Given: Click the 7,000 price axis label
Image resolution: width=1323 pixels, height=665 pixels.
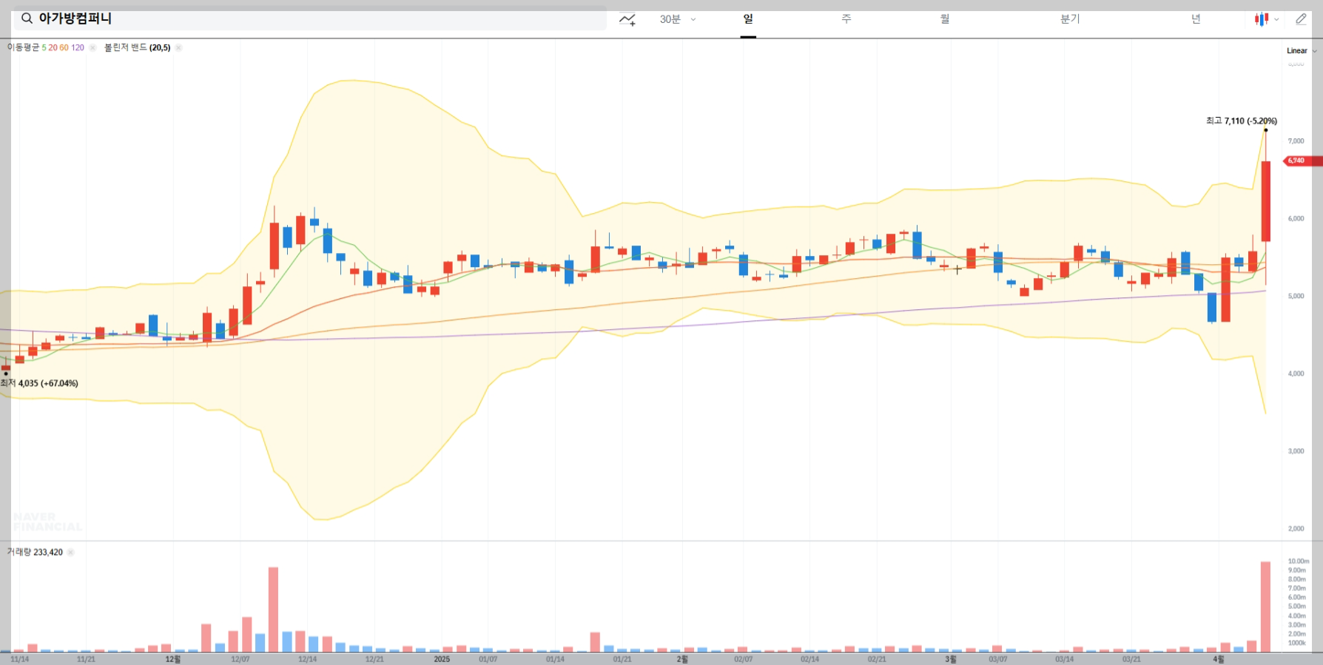Looking at the screenshot, I should click(x=1296, y=141).
